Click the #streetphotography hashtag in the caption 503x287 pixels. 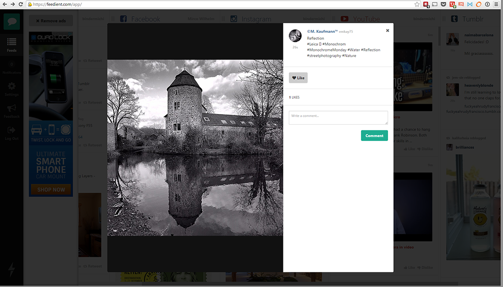click(324, 56)
